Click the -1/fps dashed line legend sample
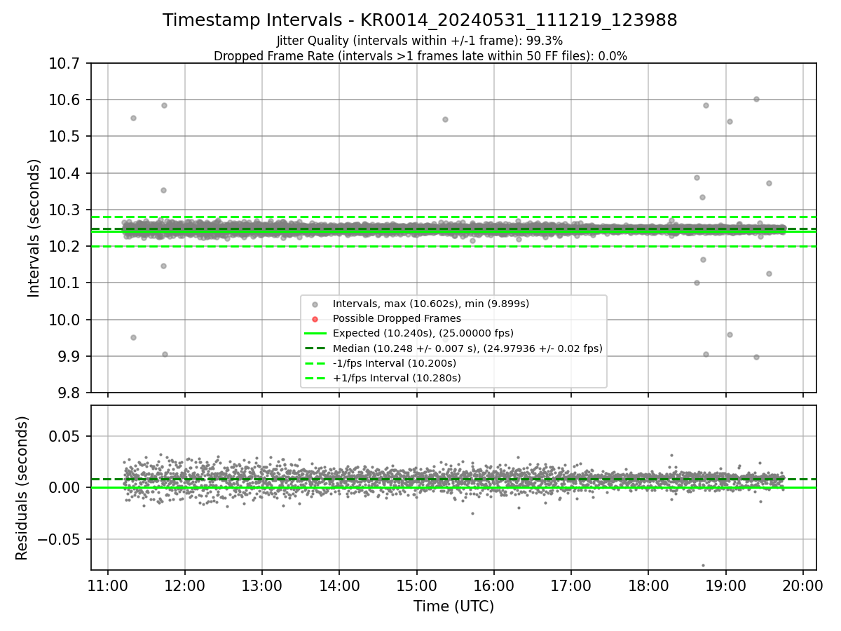Viewport: 841px width, 631px height. click(315, 363)
